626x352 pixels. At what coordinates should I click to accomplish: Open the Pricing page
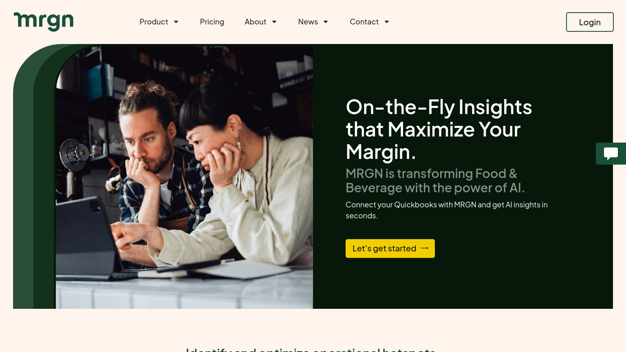(x=212, y=22)
